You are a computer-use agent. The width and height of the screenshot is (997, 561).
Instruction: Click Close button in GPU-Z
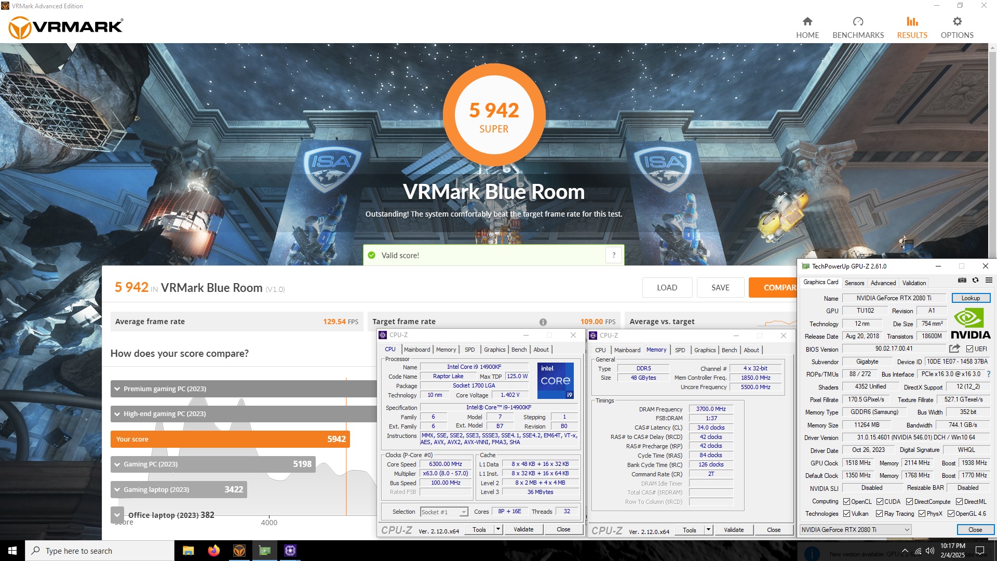975,530
